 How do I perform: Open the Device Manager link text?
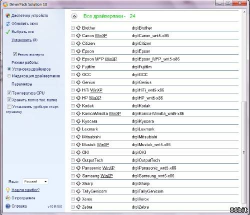[x=29, y=15]
